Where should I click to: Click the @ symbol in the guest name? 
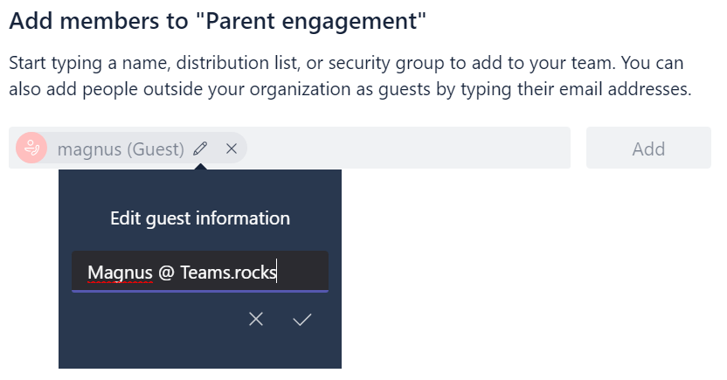point(167,273)
